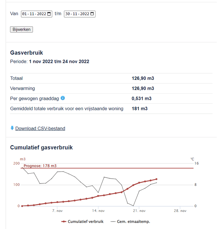Viewport: 217px width, 229px height.
Task: Click the last red data point on the chart
Action: (157, 179)
